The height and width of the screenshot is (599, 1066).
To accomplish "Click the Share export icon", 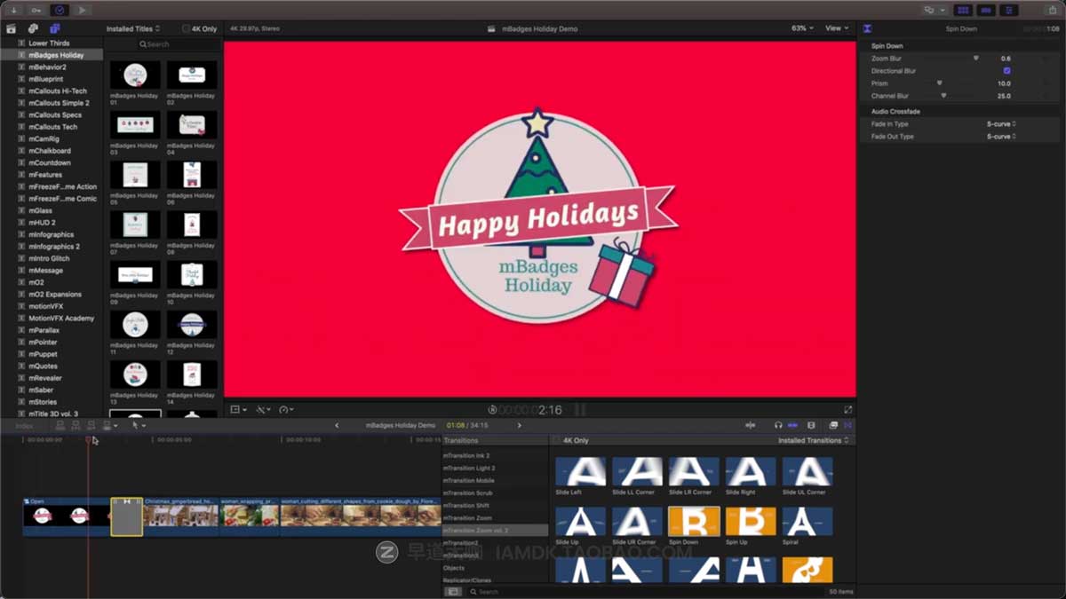I will coord(1053,10).
